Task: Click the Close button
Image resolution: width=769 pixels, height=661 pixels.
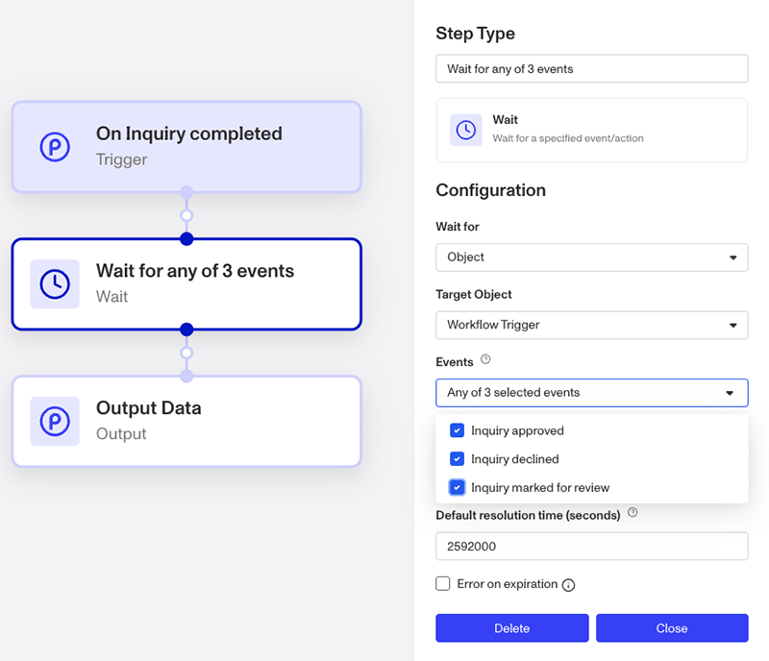Action: [672, 628]
